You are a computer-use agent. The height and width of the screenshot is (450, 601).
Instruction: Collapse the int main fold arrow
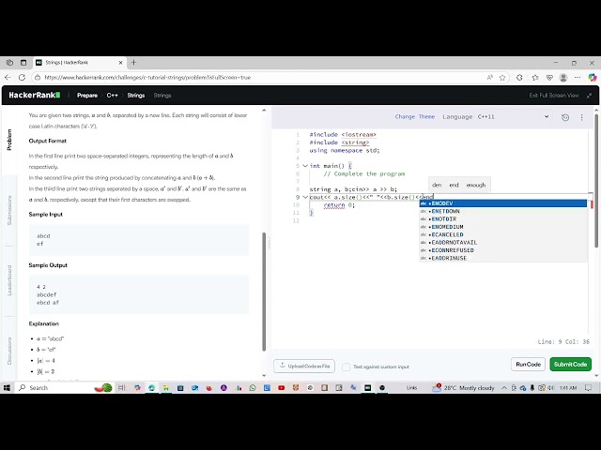(x=305, y=166)
